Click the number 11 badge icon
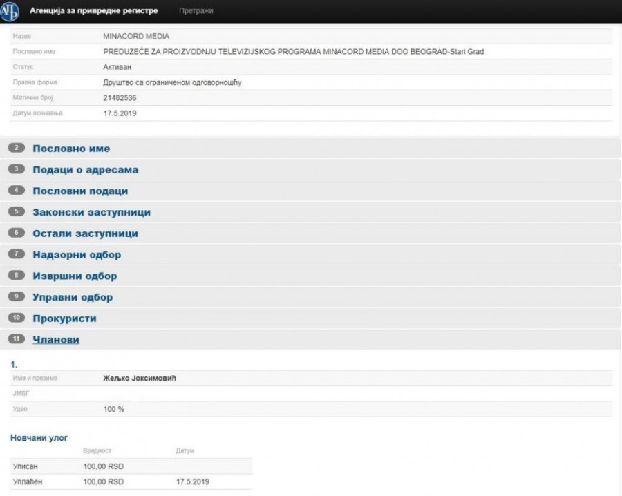Viewport: 622px width, 496px height. [17, 340]
